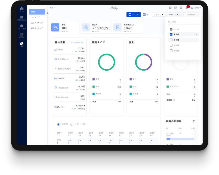Click the 平均通院人数 row icon
This screenshot has width=219, height=175.
(56, 59)
